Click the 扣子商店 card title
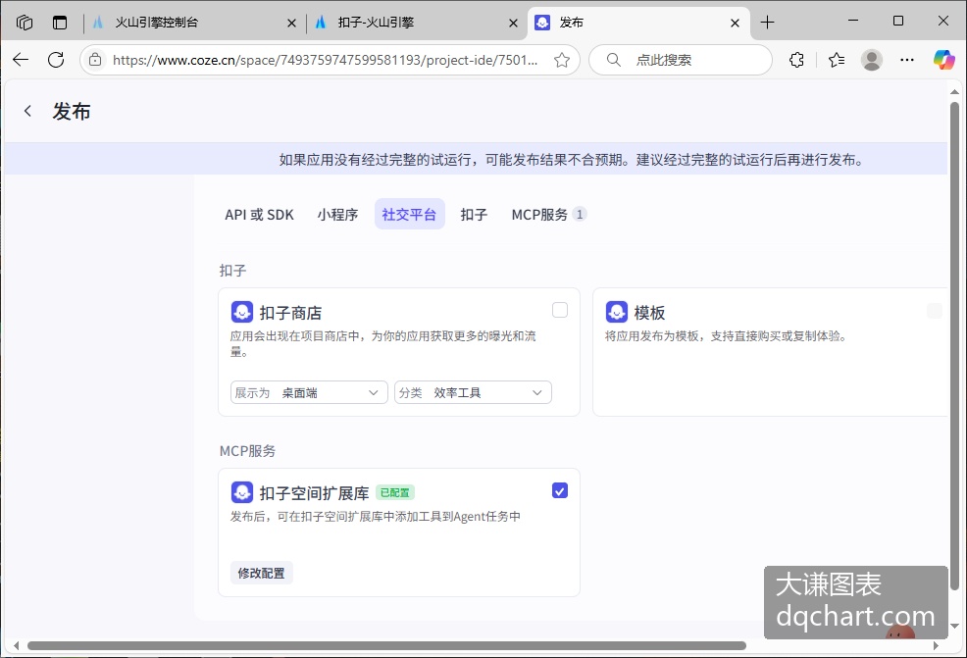Viewport: 967px width, 658px height. click(x=290, y=313)
